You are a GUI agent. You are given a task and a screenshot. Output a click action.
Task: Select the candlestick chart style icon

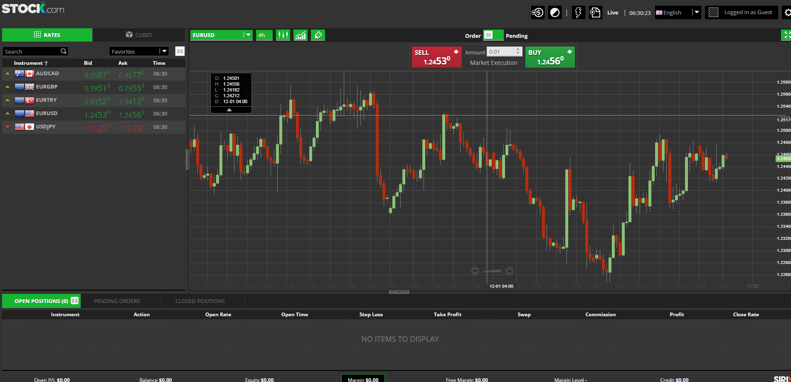tap(283, 35)
